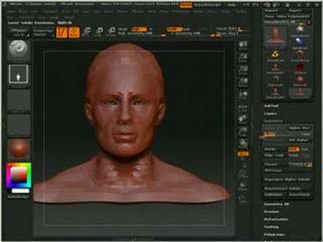Expand the Layers subpalette
Screen dimensions: 323x242
pyautogui.click(x=271, y=114)
